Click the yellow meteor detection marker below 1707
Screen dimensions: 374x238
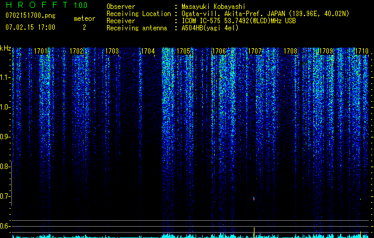[x=254, y=232]
